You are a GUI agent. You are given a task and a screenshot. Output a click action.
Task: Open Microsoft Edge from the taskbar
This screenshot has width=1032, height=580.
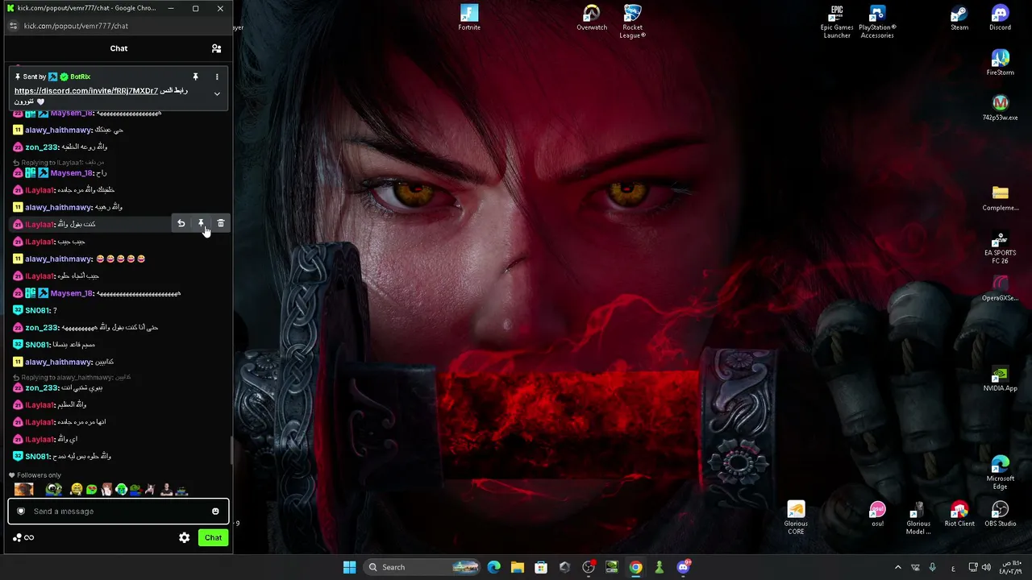[493, 567]
